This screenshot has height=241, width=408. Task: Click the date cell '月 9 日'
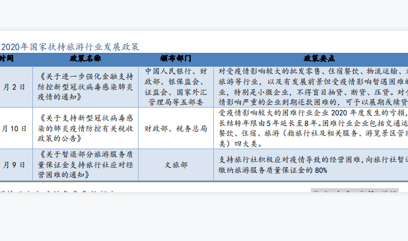(14, 165)
